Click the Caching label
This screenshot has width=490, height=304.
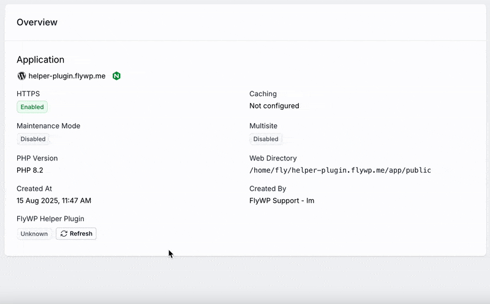pyautogui.click(x=263, y=94)
